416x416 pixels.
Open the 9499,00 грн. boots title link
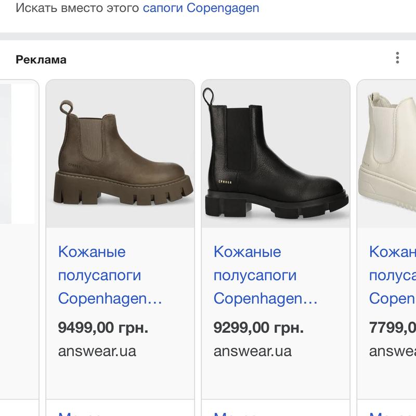click(110, 275)
